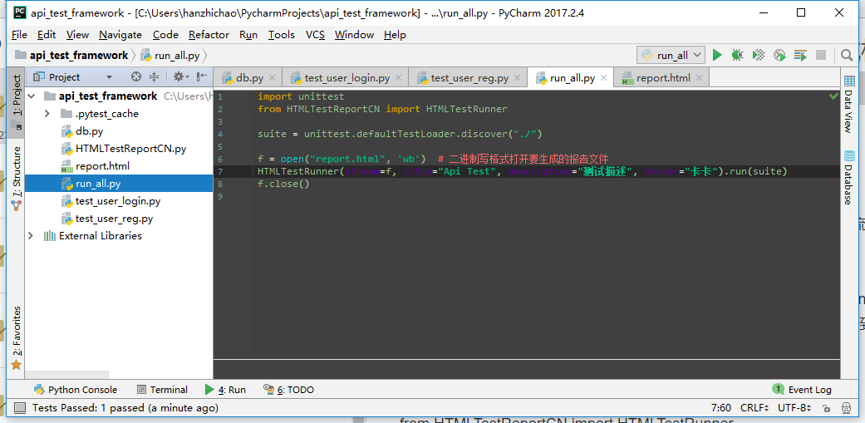Open the Tools menu
The image size is (865, 423).
tap(282, 34)
